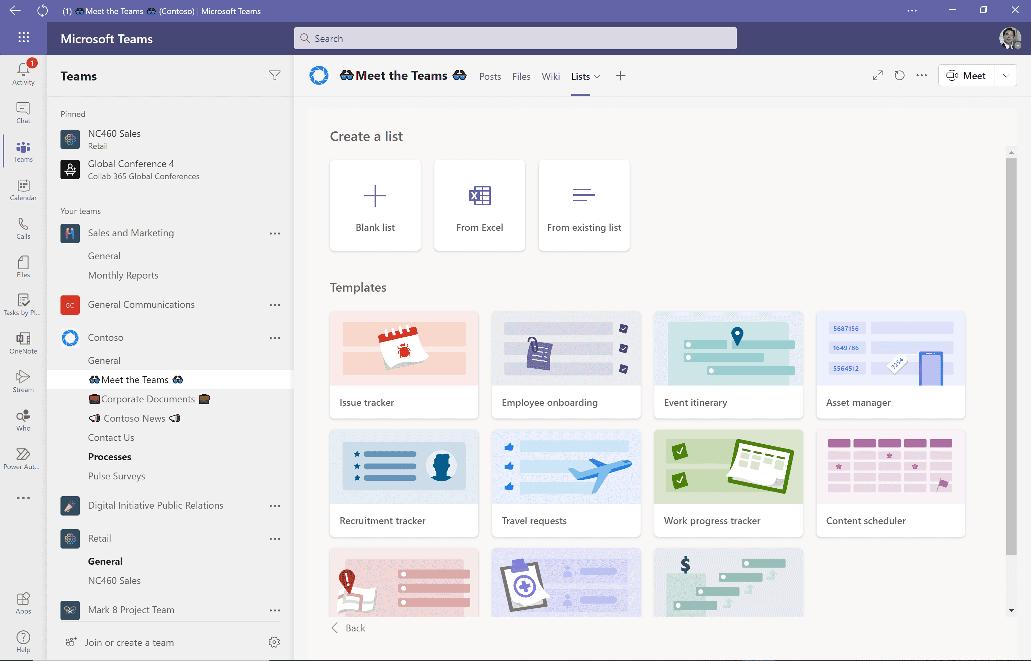Open the Meet options dropdown arrow
The image size is (1031, 661).
click(1006, 76)
